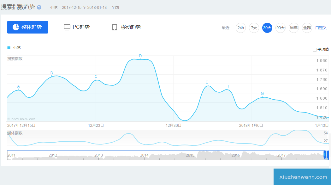Image resolution: width=331 pixels, height=185 pixels.
Task: Open the 自定义 custom range link
Action: (x=321, y=28)
